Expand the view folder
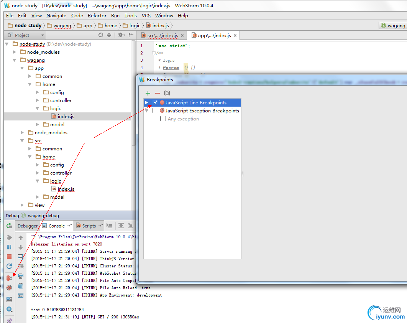407x323 pixels. click(x=22, y=205)
